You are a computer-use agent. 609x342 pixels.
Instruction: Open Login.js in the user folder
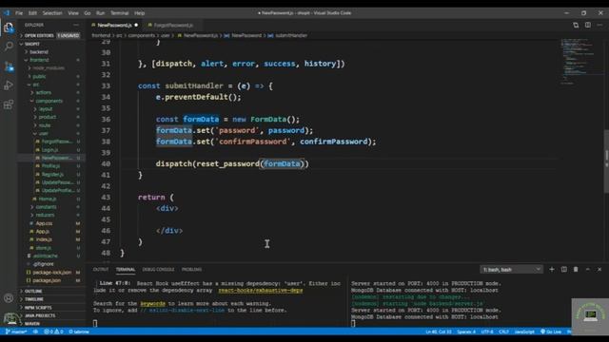[50, 150]
